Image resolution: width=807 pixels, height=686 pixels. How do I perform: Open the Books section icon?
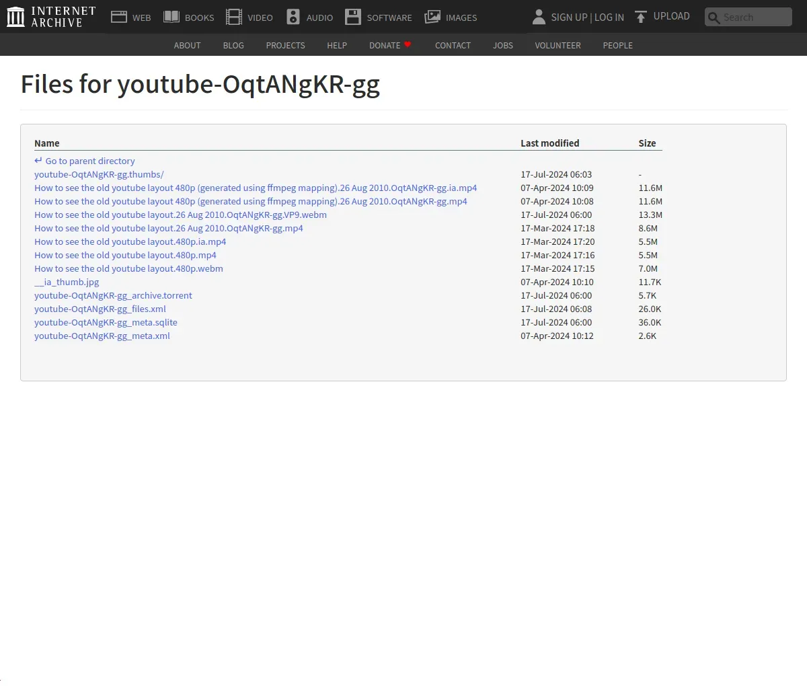pyautogui.click(x=171, y=17)
